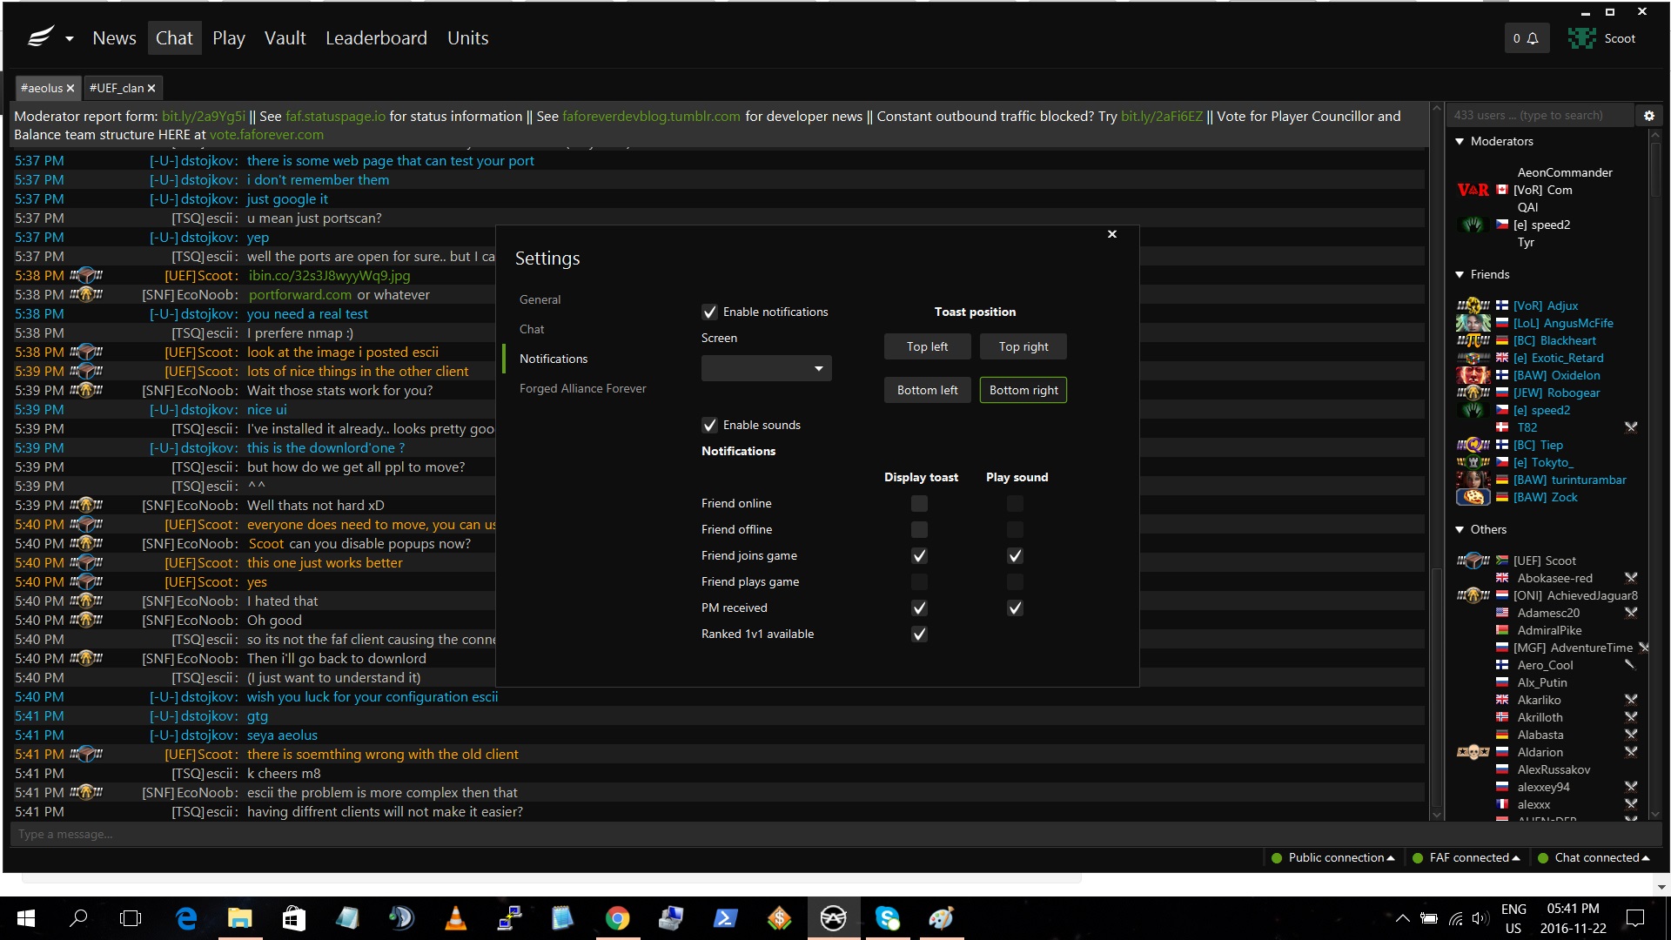Open the FAF logo main menu
Image resolution: width=1671 pixels, height=940 pixels.
pos(41,37)
